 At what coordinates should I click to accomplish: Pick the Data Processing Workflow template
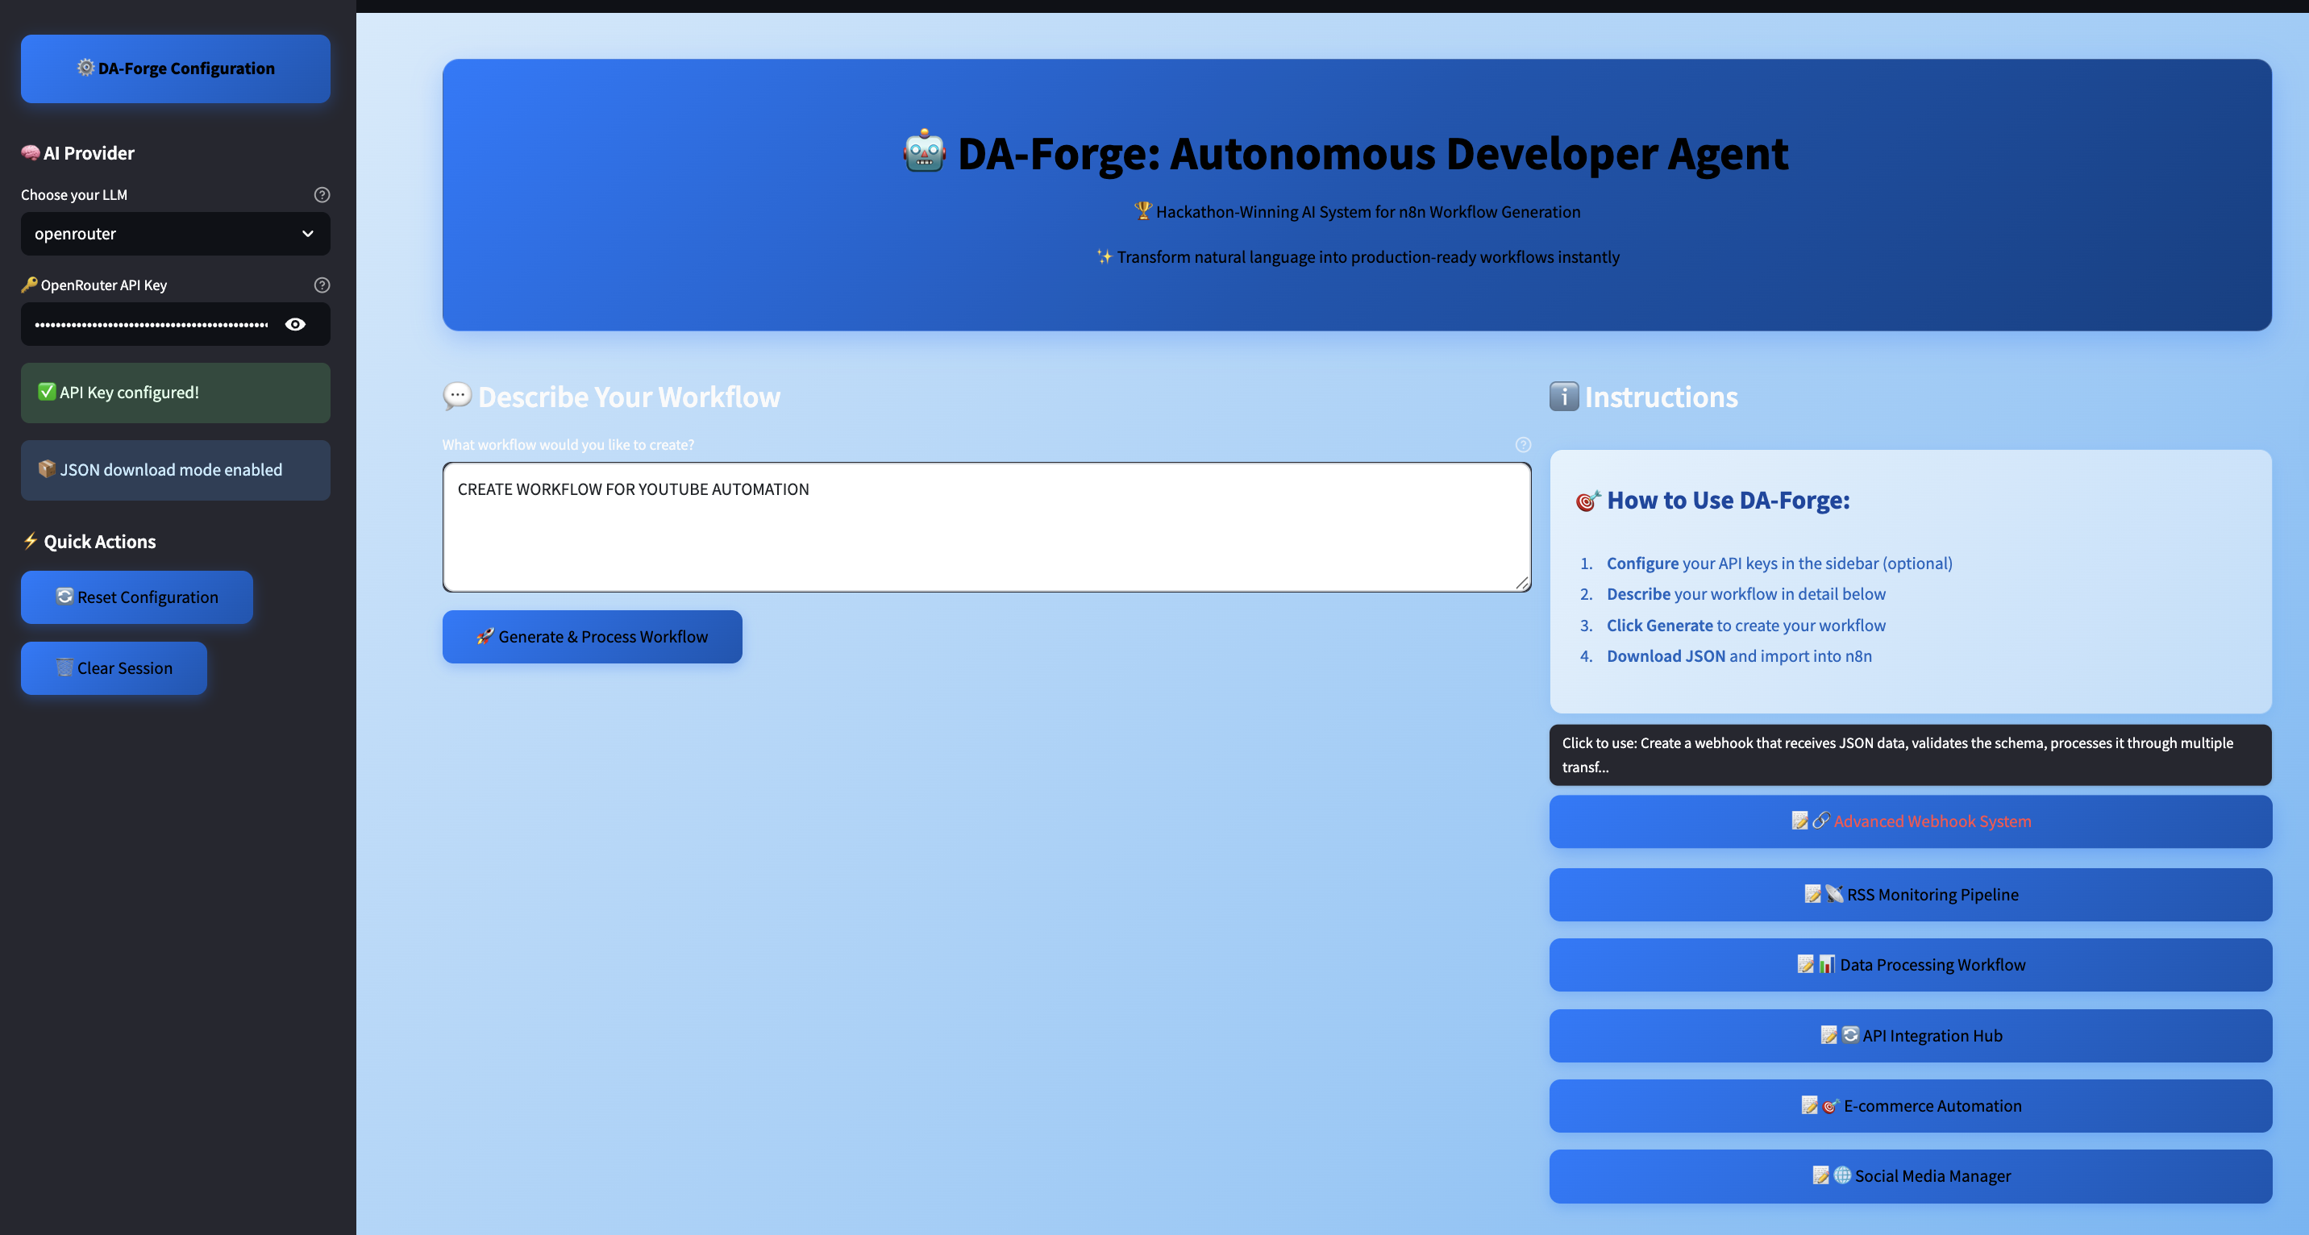[x=1910, y=964]
